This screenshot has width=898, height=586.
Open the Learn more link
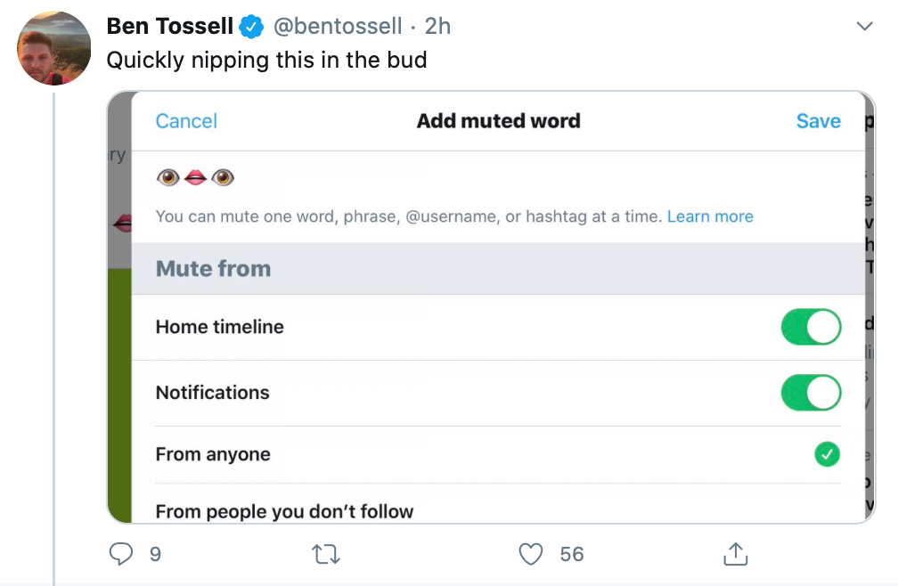click(x=710, y=216)
